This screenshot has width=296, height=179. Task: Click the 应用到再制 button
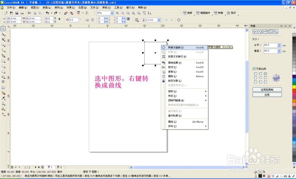click(267, 89)
